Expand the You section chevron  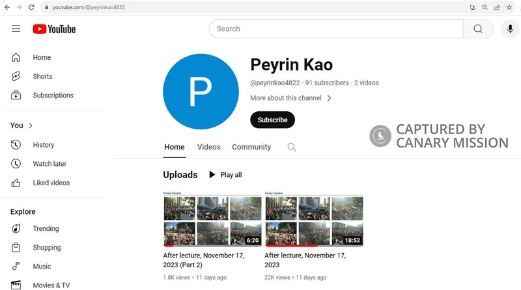tap(31, 125)
